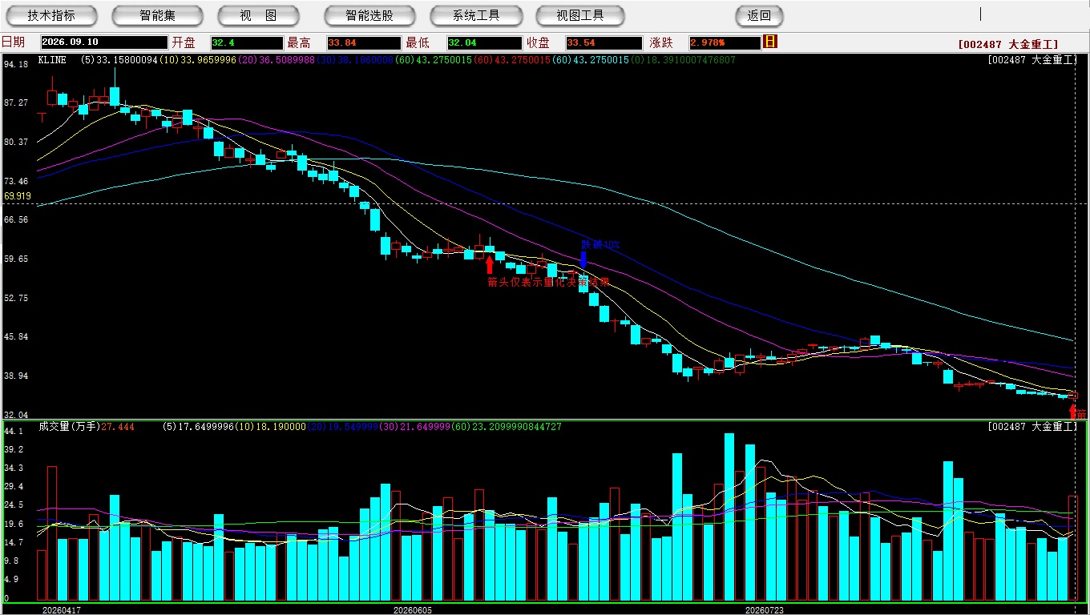The image size is (1090, 615).
Task: Click the last red hollow volume bar
Action: pyautogui.click(x=1073, y=549)
